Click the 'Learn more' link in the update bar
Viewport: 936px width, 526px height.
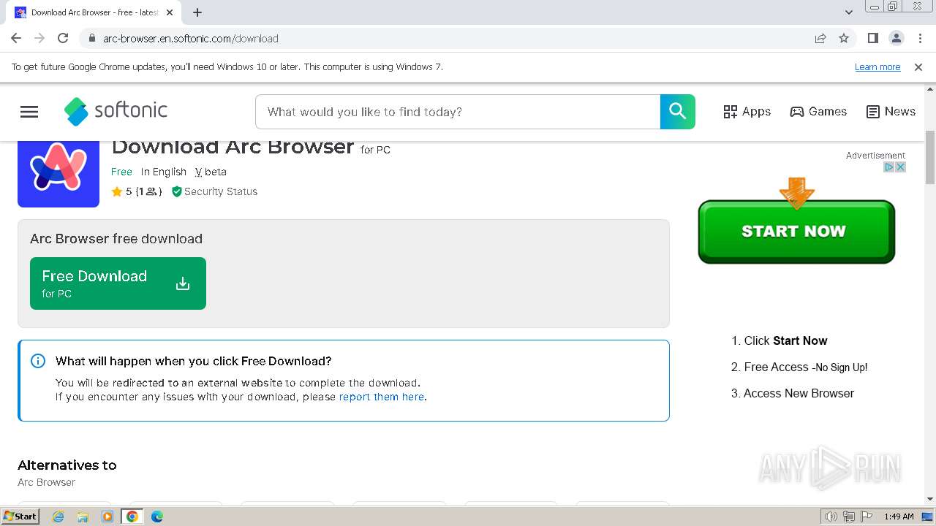click(877, 67)
